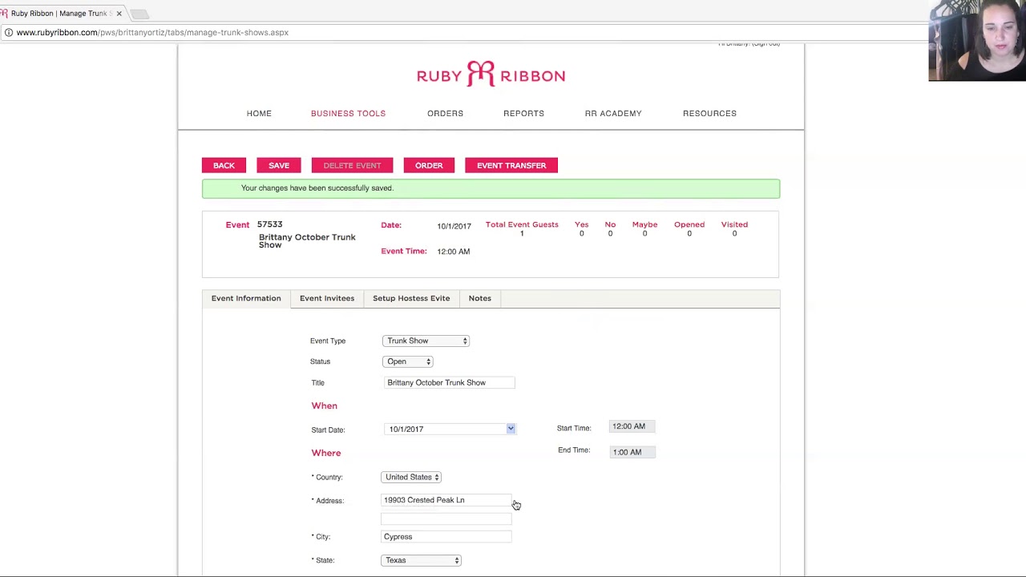Open a new browser tab

[139, 14]
